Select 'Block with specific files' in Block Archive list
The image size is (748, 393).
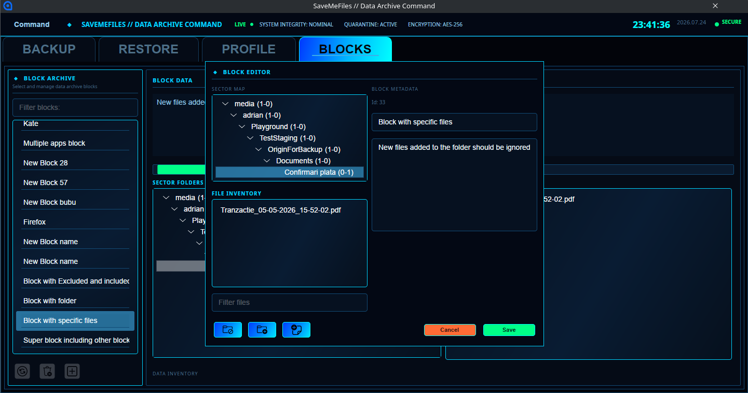[x=75, y=320]
